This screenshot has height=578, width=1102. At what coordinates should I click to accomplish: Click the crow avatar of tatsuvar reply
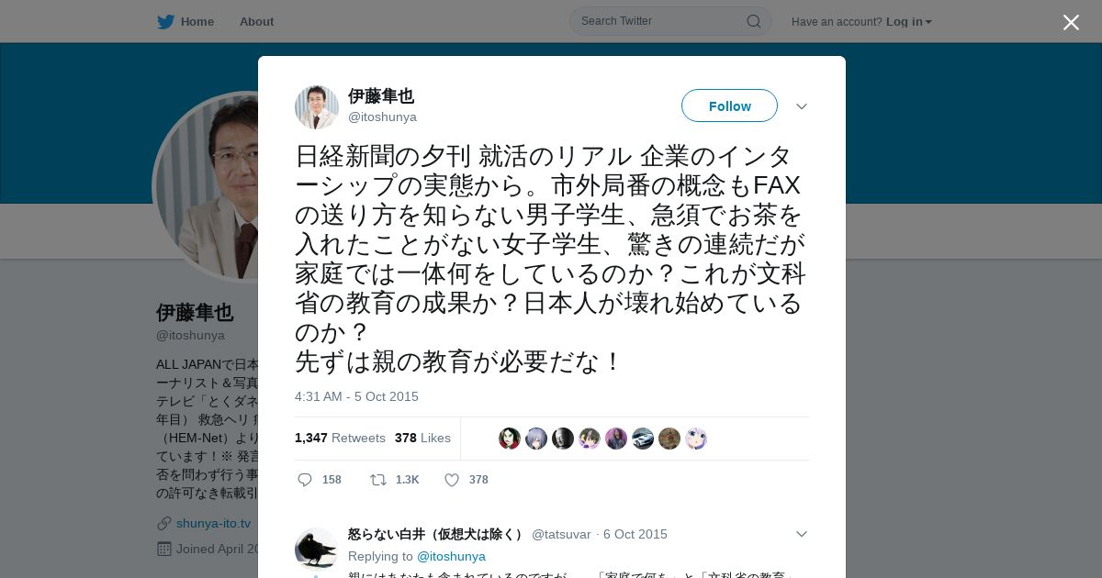pos(317,550)
